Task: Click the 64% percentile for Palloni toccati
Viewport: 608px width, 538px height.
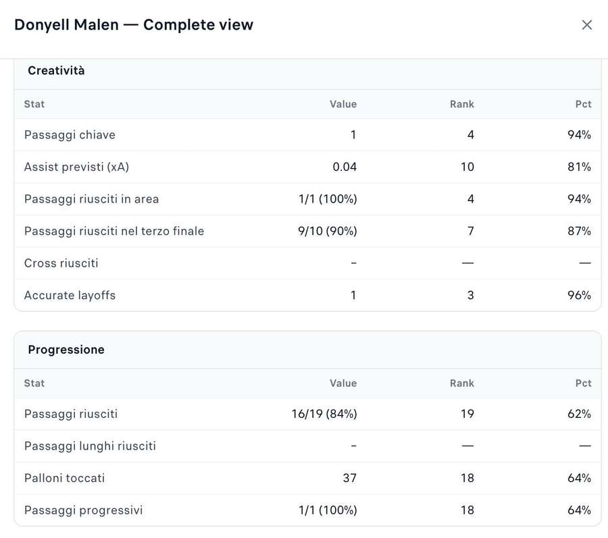Action: tap(580, 479)
